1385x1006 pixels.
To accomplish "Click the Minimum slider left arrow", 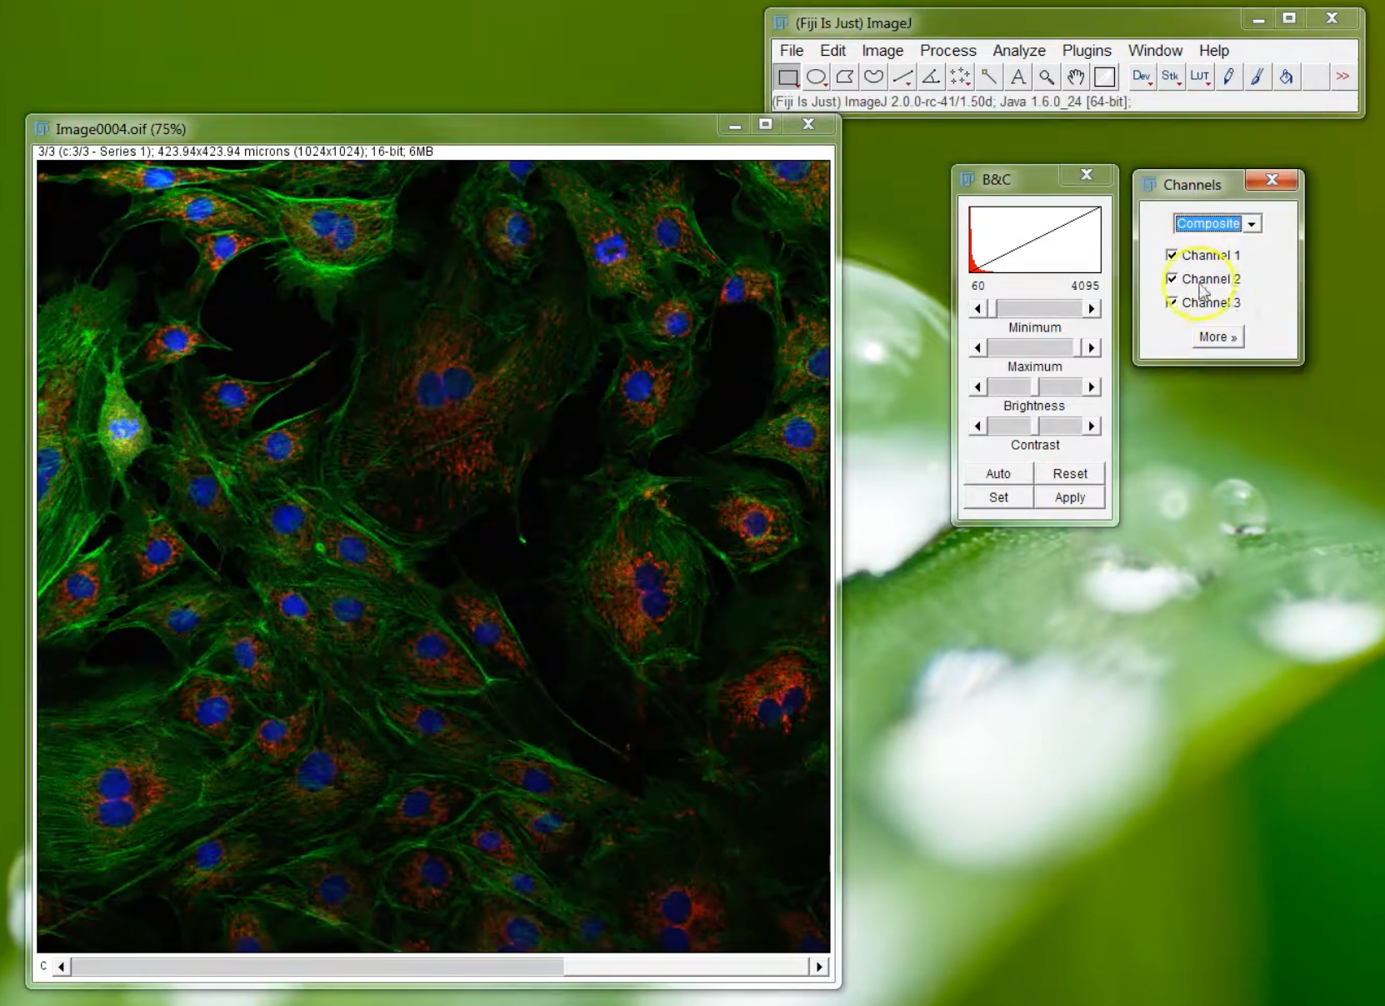I will tap(978, 309).
